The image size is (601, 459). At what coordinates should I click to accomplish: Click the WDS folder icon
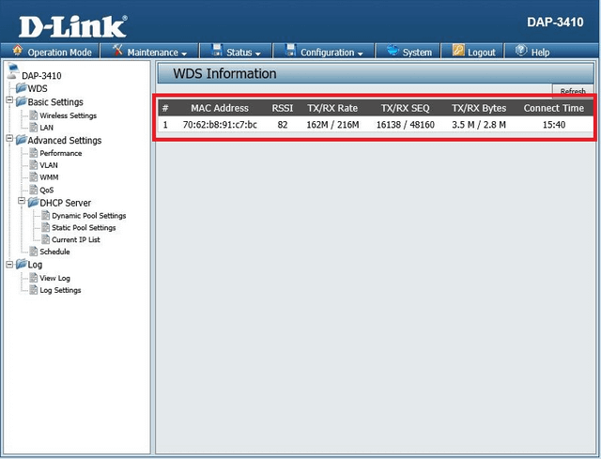(21, 88)
